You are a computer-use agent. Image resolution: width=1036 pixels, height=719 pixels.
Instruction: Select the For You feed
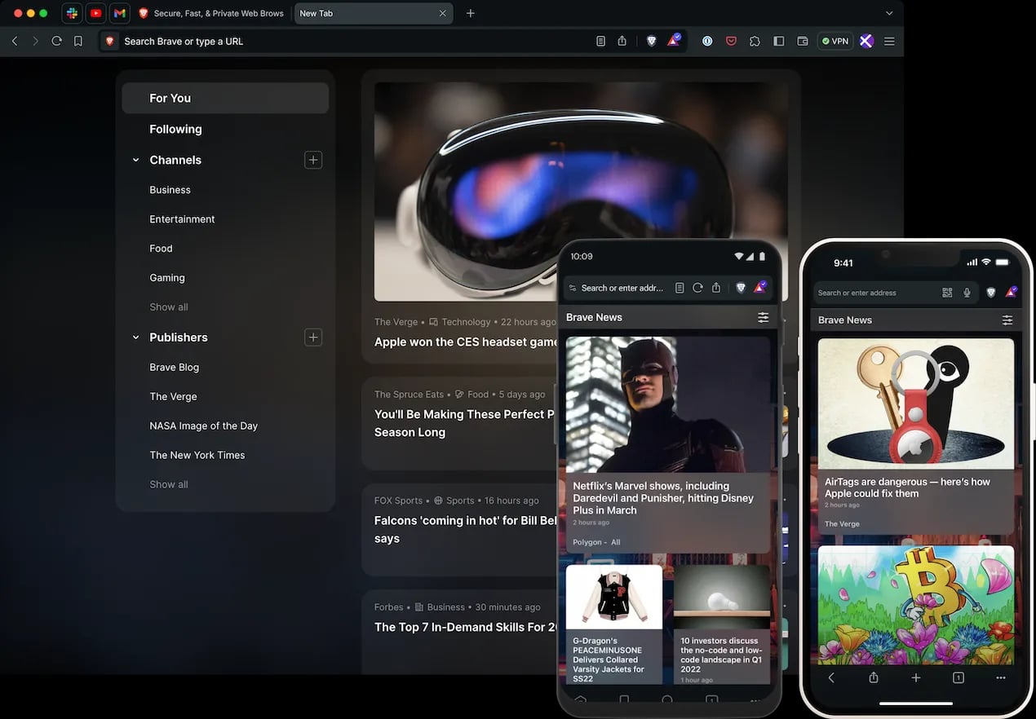click(225, 98)
